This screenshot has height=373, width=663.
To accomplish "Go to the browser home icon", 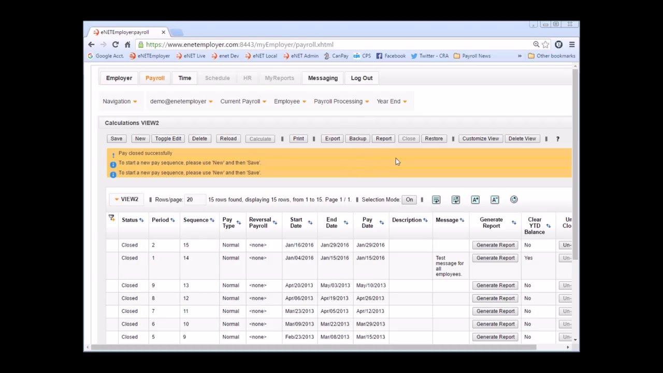I will tap(127, 45).
